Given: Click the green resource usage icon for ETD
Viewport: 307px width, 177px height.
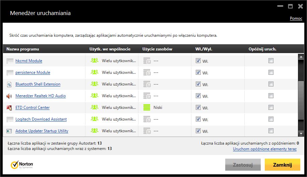Looking at the screenshot, I should 146,108.
